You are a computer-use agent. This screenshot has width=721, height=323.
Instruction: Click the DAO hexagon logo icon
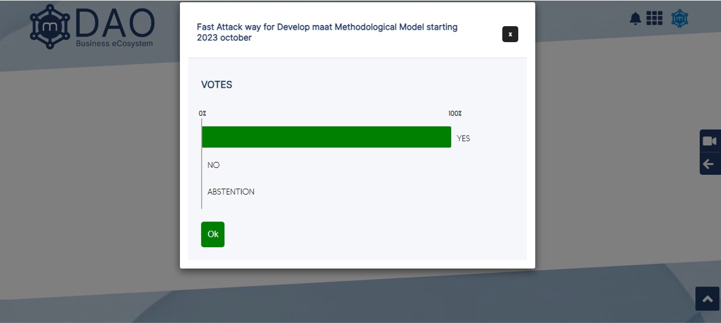coord(50,27)
